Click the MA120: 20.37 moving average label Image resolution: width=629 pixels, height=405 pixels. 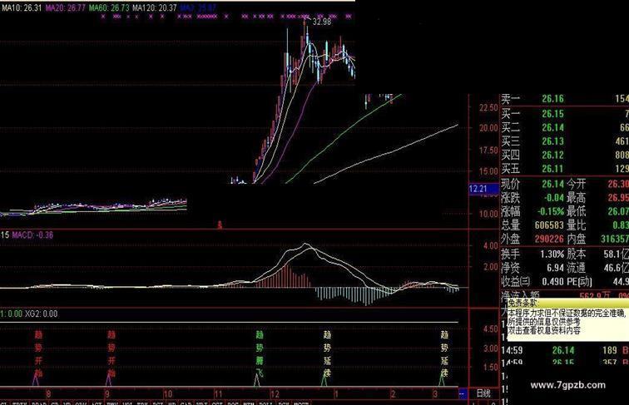coord(155,7)
